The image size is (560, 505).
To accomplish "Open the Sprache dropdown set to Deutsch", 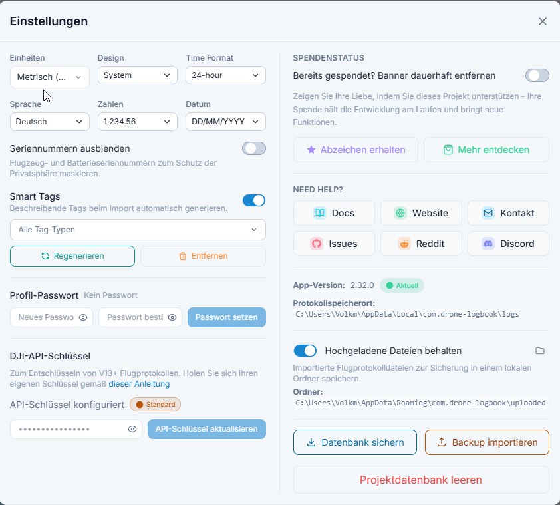I will click(x=50, y=122).
